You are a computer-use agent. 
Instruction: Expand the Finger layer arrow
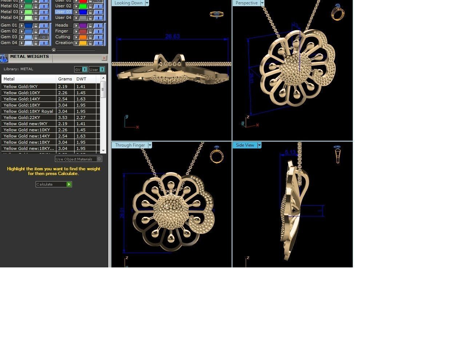point(76,31)
